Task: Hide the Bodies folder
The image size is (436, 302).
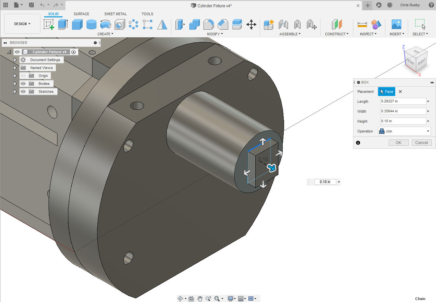Action: tap(23, 84)
